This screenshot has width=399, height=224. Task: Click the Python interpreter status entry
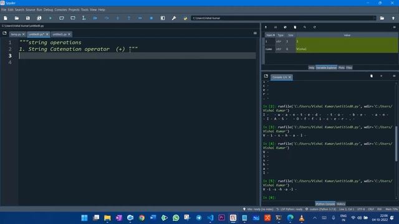tap(320, 209)
